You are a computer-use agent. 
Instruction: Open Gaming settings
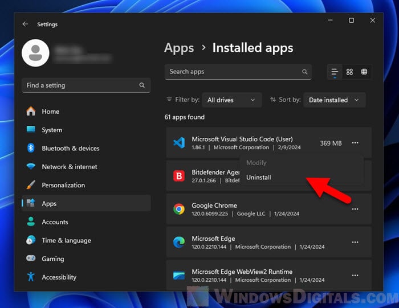(x=86, y=258)
